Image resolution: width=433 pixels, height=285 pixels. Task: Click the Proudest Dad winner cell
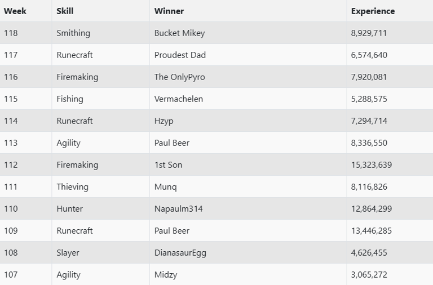180,55
